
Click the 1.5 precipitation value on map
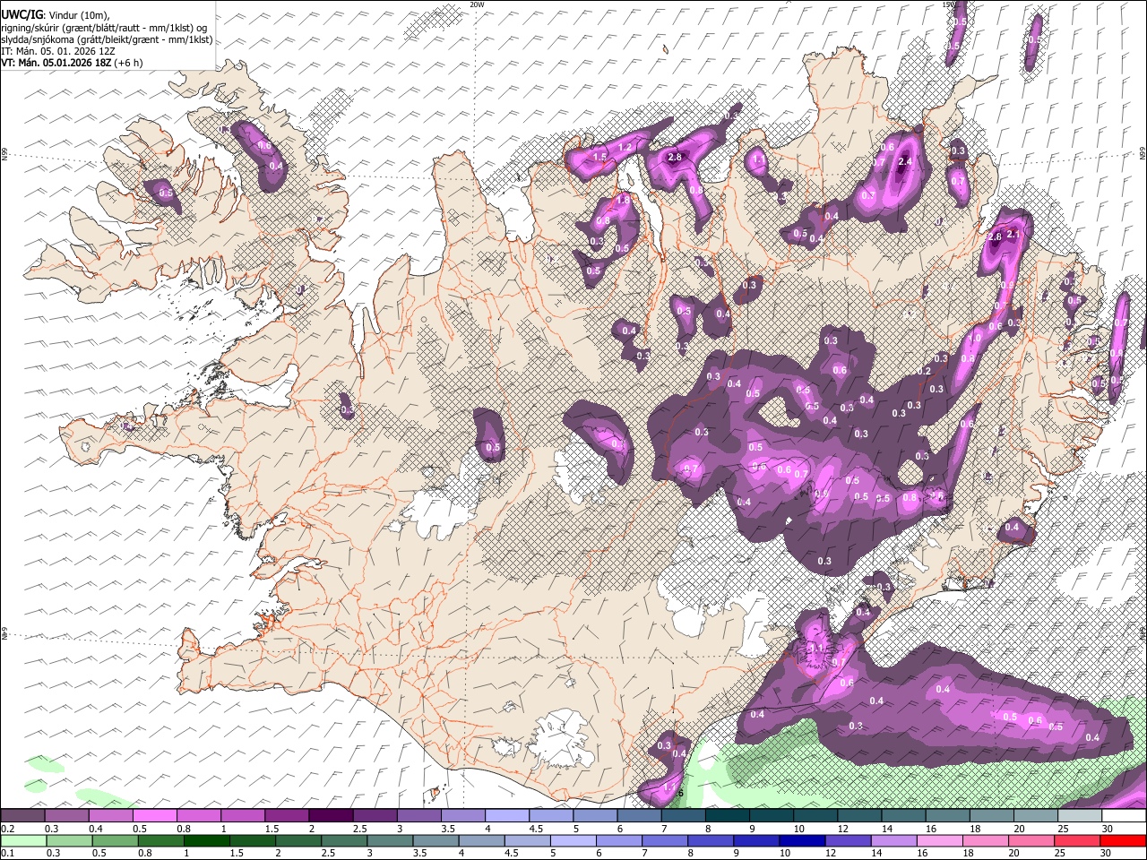pos(600,157)
